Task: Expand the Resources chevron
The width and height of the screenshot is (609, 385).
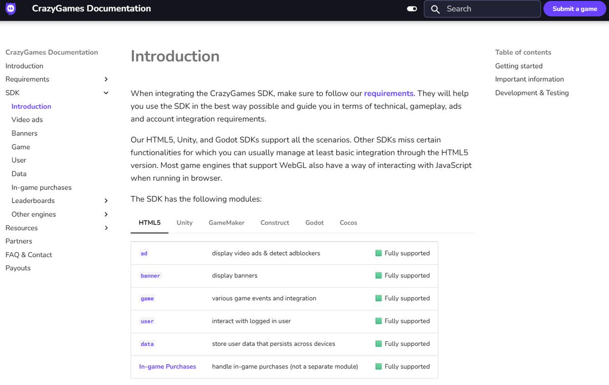Action: click(106, 228)
